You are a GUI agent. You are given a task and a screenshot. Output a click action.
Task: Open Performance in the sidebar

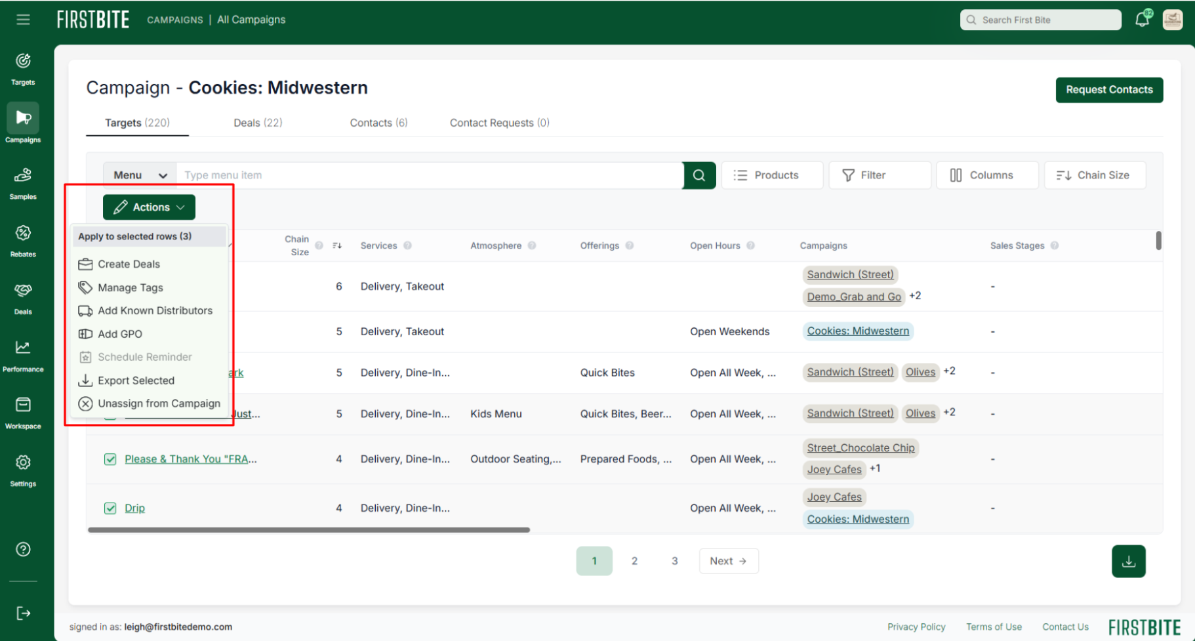[x=23, y=356]
